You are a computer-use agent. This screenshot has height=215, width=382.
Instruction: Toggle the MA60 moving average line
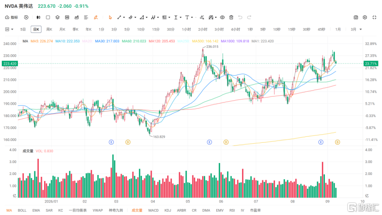coord(134,41)
